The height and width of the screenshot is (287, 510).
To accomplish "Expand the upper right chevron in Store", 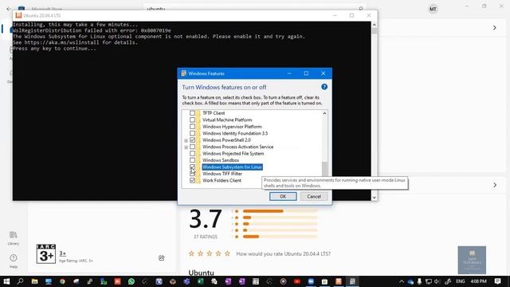I will [x=494, y=28].
